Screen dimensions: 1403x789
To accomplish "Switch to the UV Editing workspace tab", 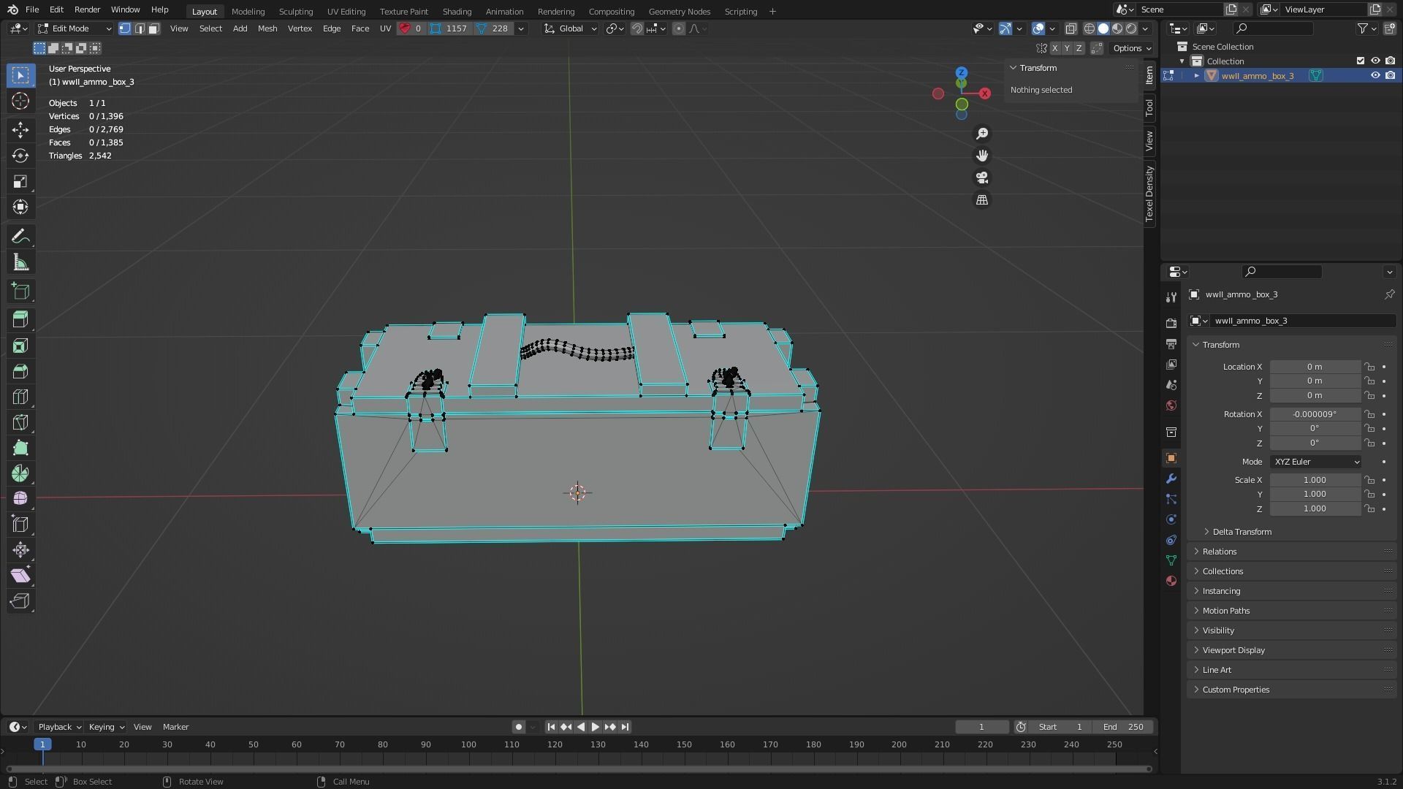I will pyautogui.click(x=346, y=12).
